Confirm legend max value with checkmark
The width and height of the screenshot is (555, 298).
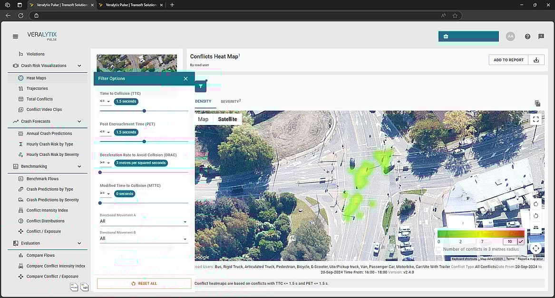(x=521, y=241)
